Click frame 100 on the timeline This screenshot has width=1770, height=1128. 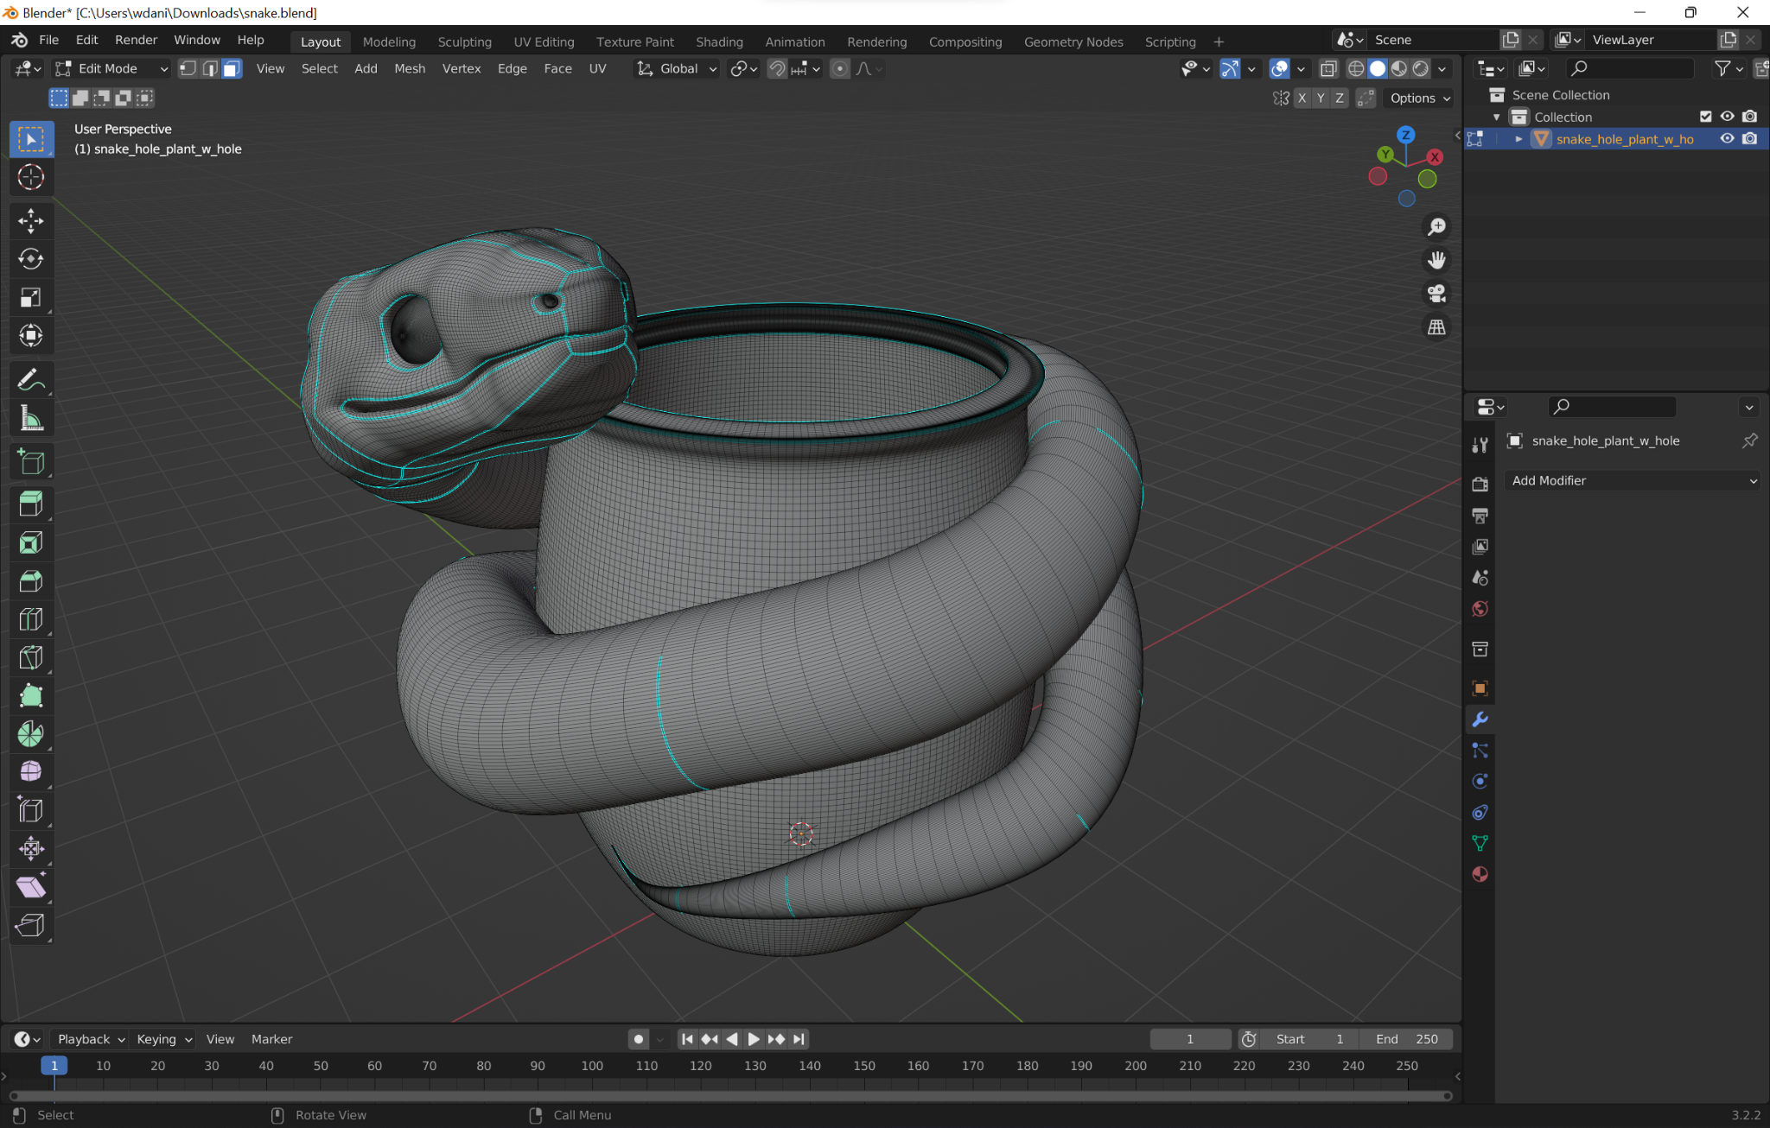[x=592, y=1066]
